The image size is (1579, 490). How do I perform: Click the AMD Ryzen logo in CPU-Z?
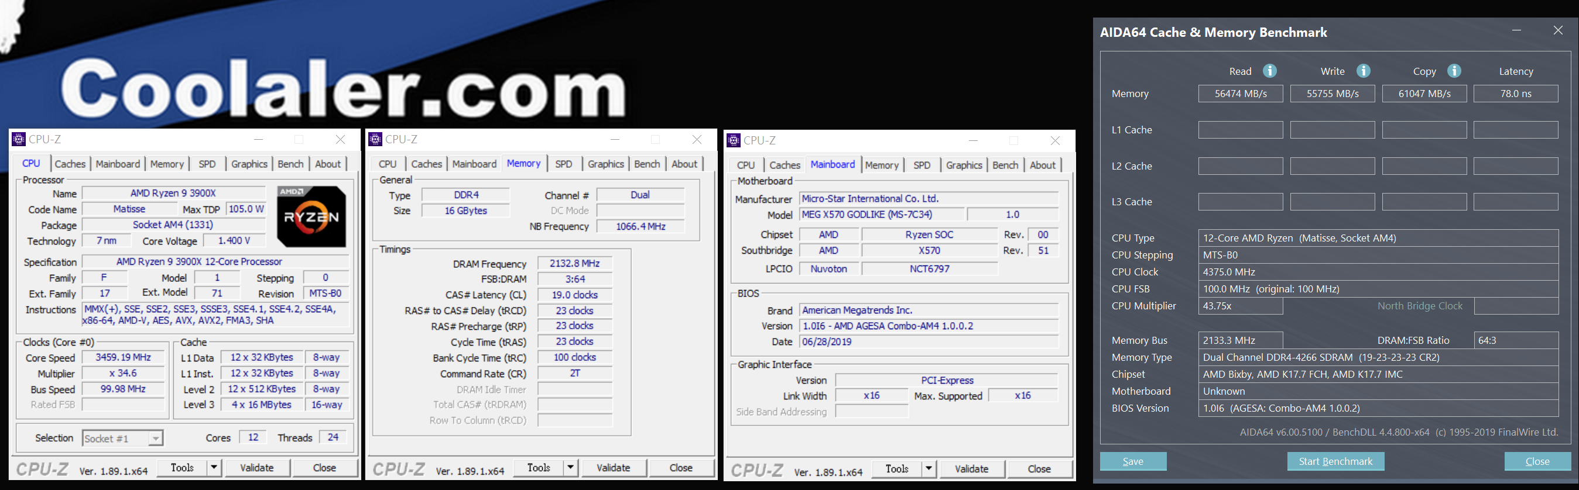click(311, 216)
